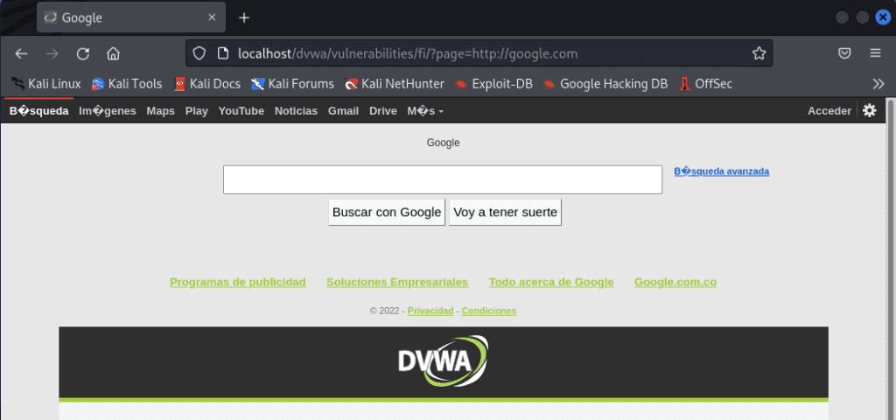This screenshot has height=420, width=896.
Task: Focus the Google search input box
Action: [442, 179]
